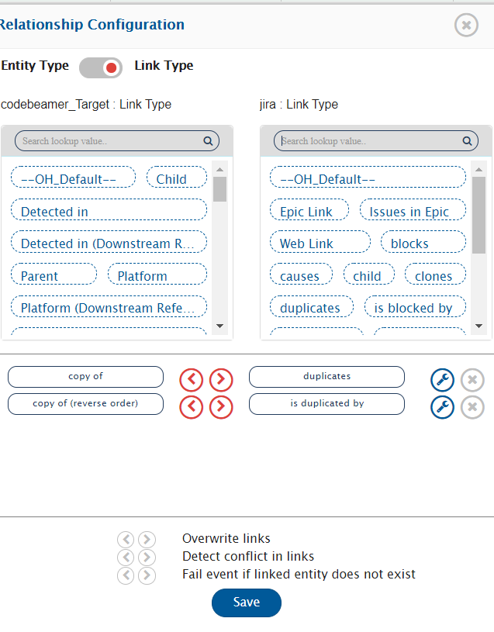Click right arrow beside duplicates mapping

click(221, 380)
